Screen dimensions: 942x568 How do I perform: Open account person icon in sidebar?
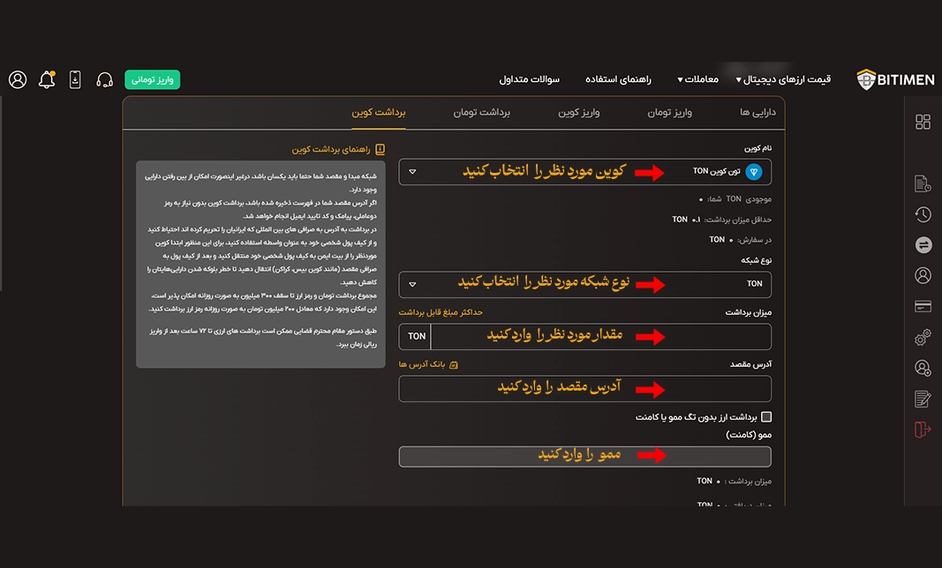pyautogui.click(x=923, y=275)
